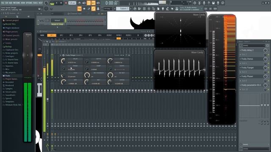Click the Record button

66,3
